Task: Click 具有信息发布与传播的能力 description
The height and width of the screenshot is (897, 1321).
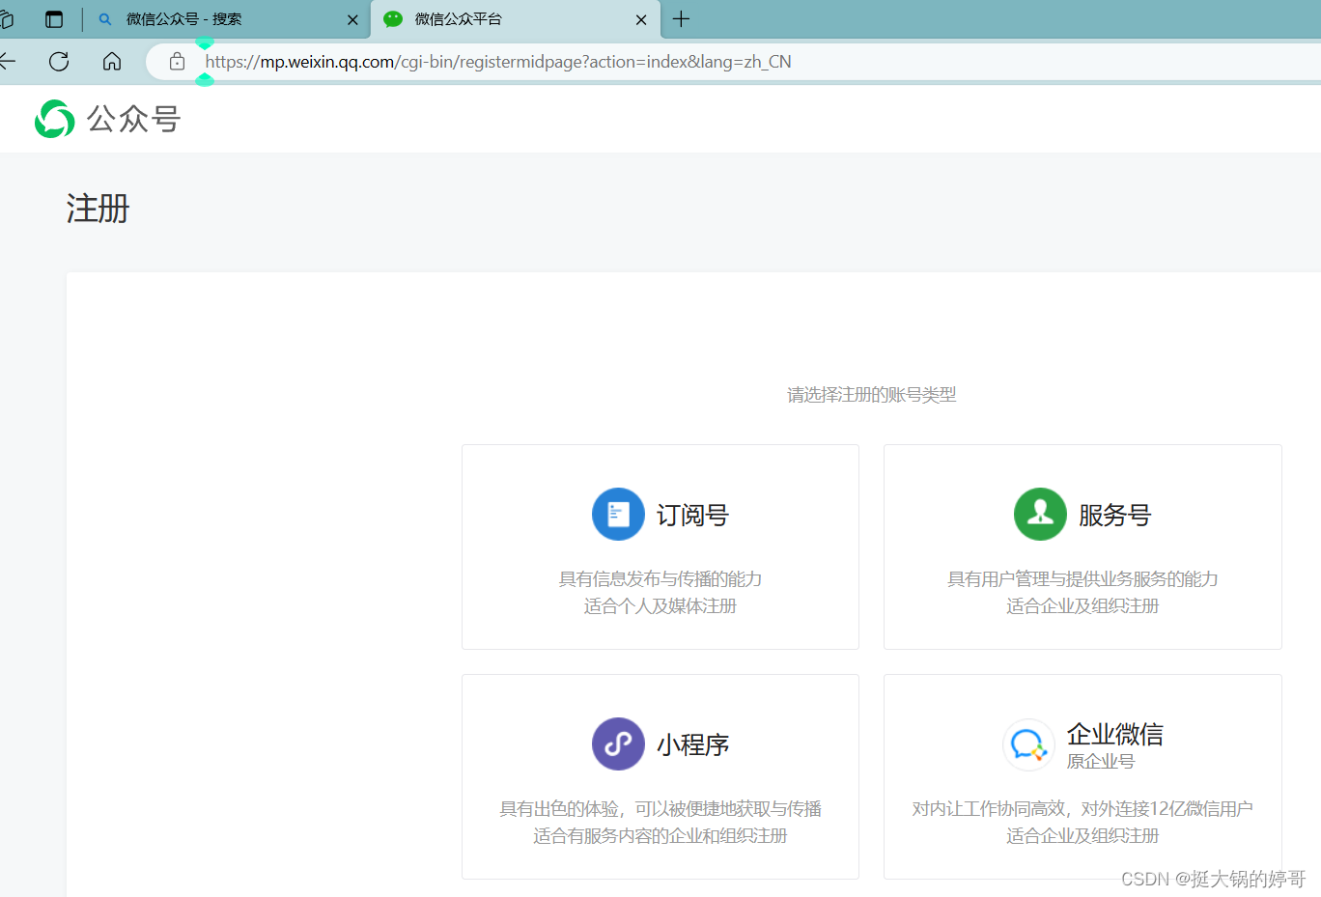Action: pos(660,579)
